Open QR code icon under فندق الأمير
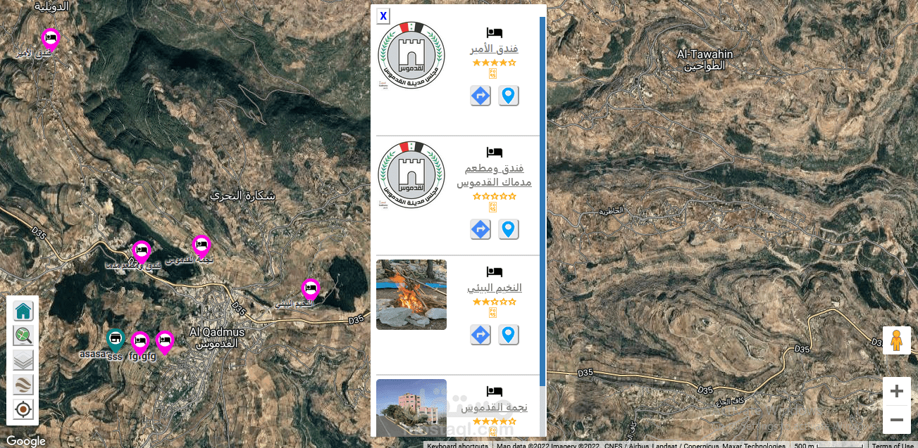 [493, 74]
